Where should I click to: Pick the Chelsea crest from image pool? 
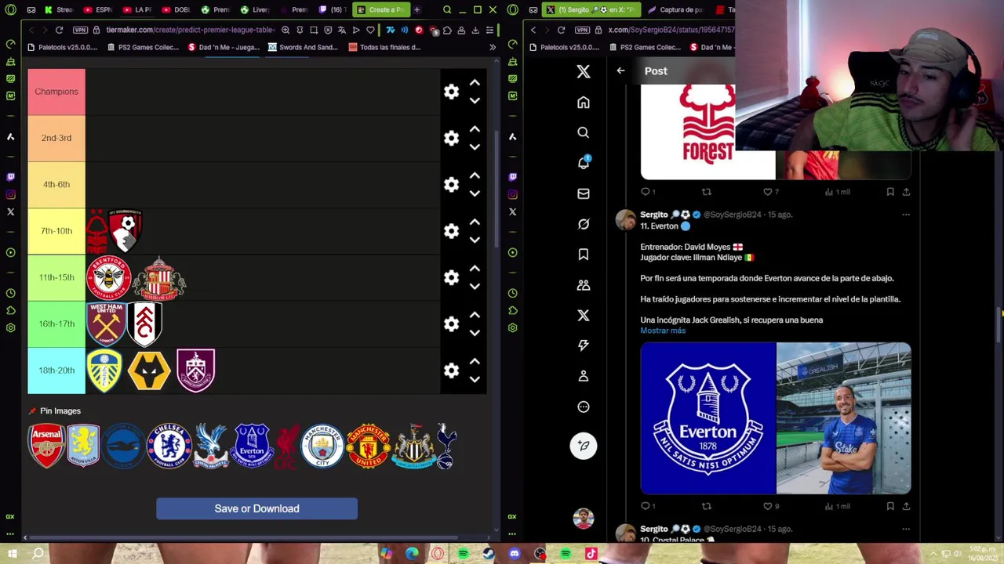pyautogui.click(x=169, y=446)
